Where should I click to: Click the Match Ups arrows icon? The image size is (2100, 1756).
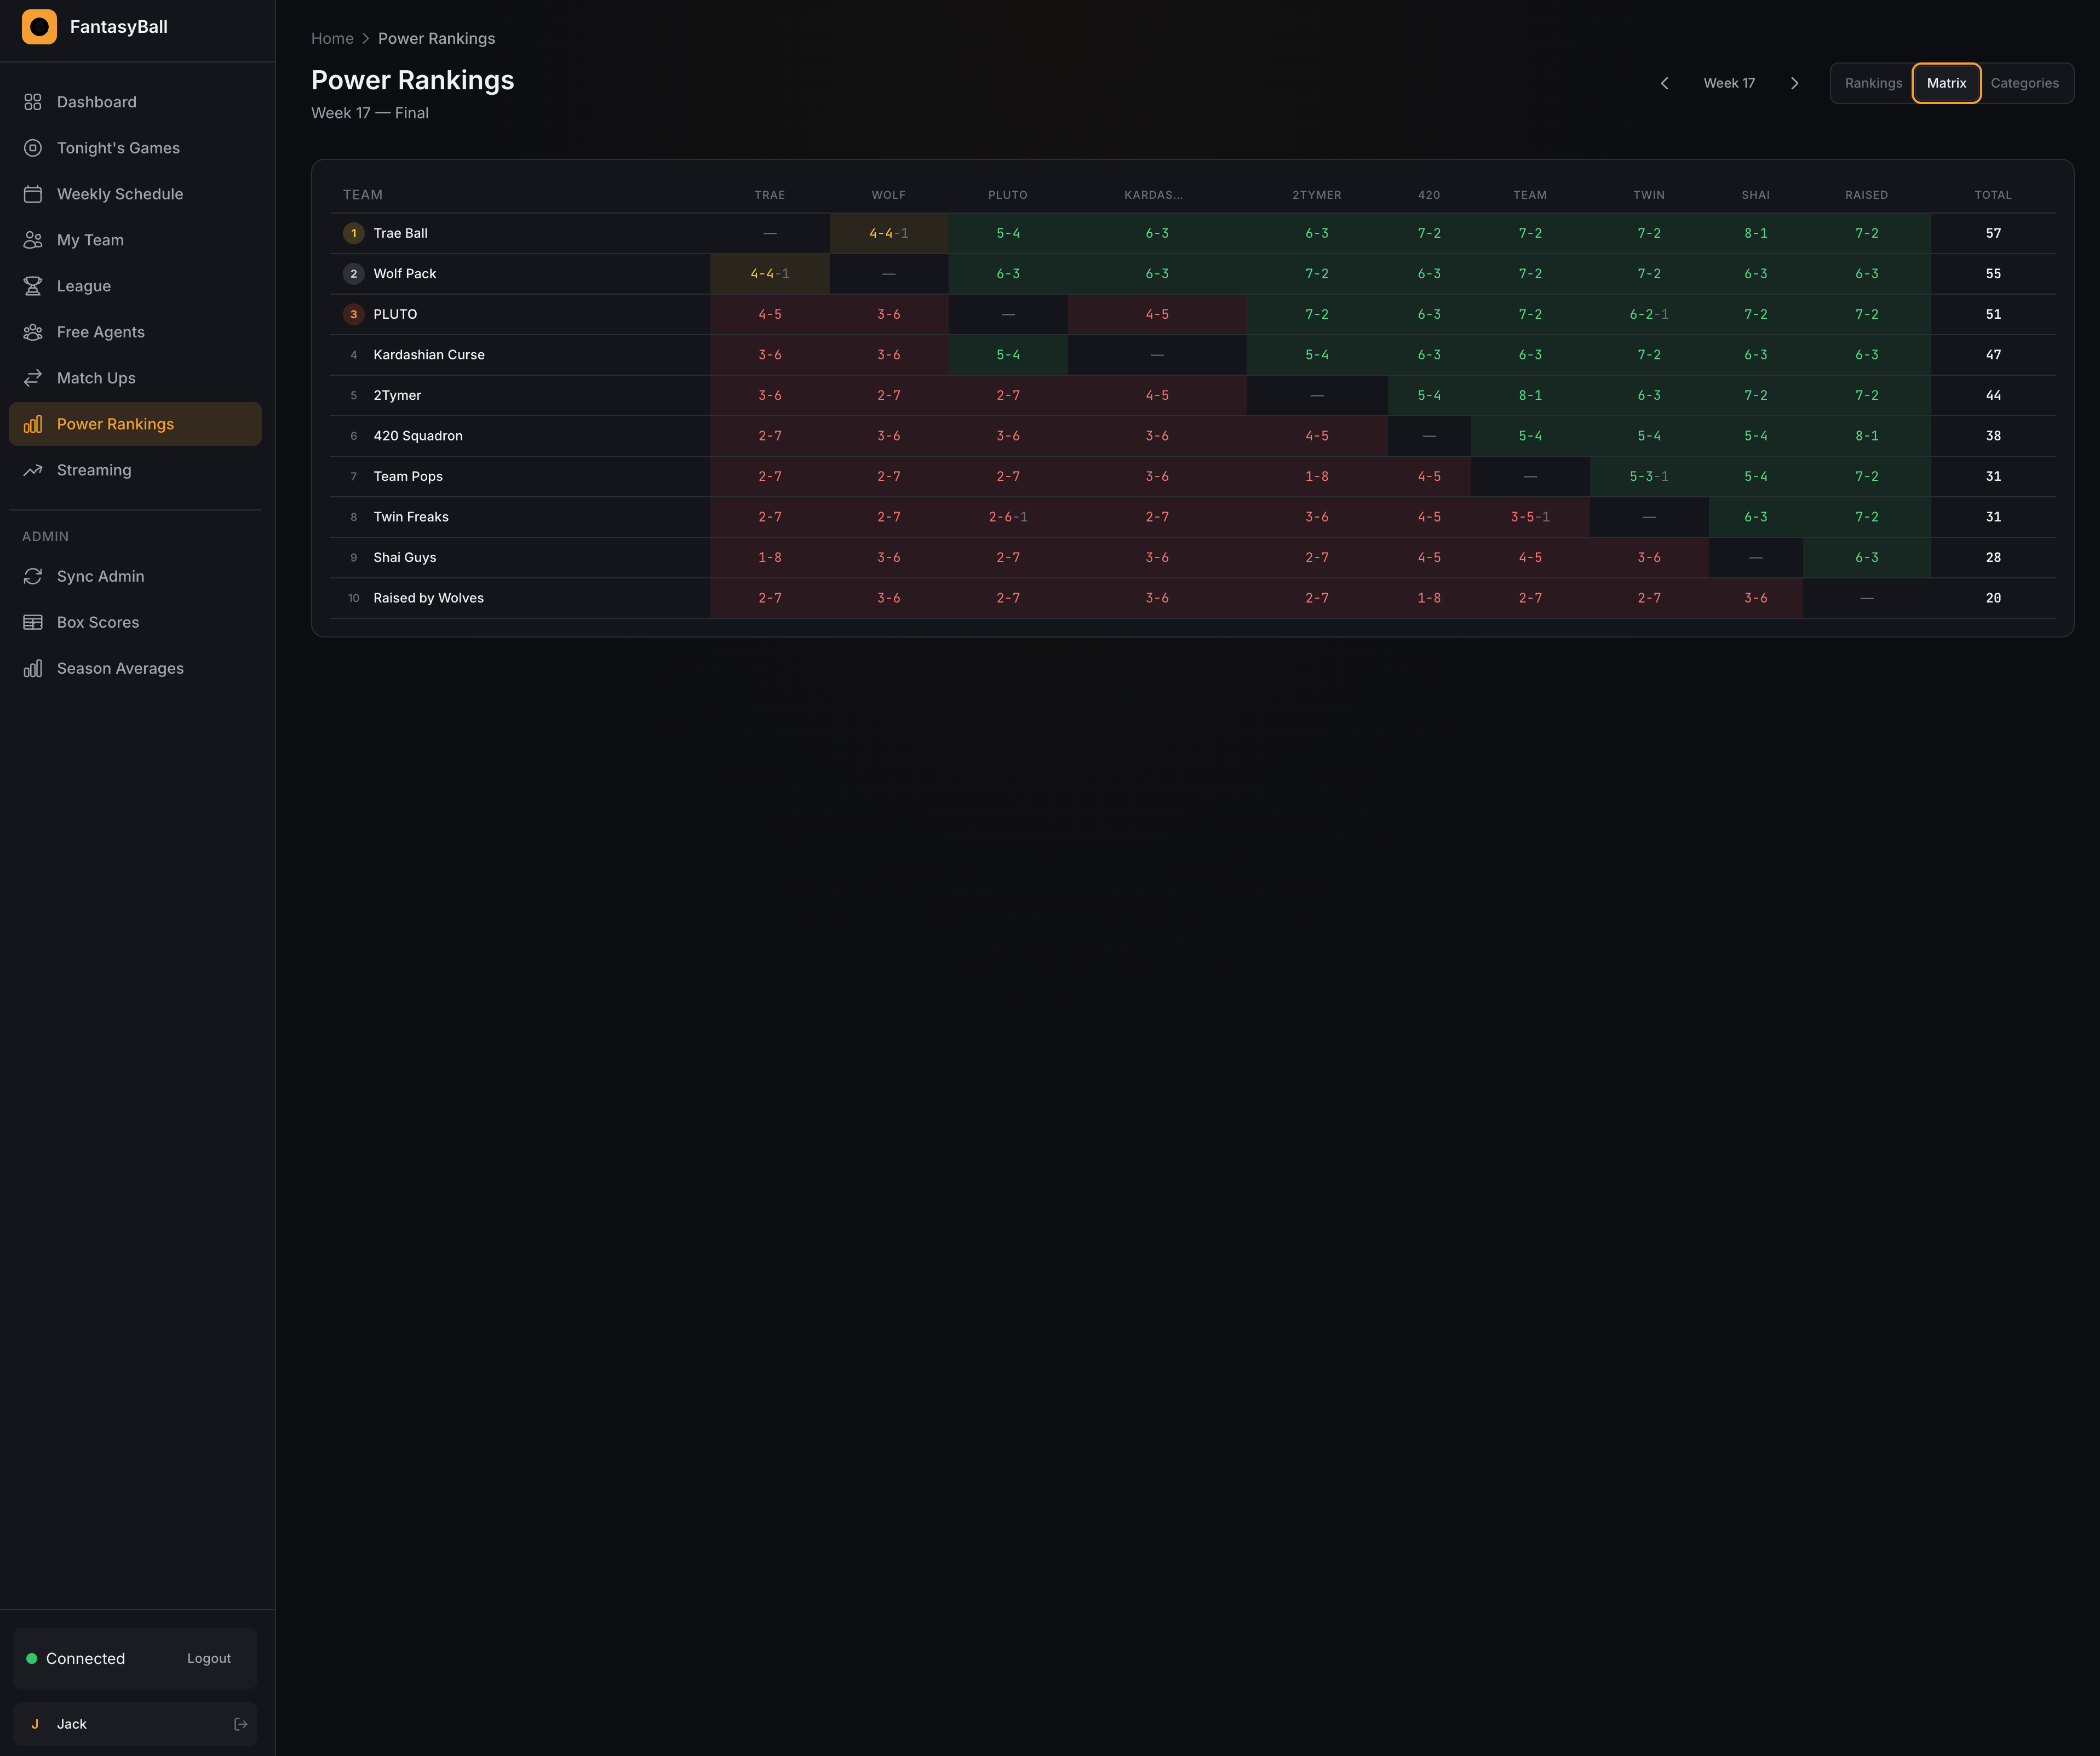pyautogui.click(x=33, y=378)
